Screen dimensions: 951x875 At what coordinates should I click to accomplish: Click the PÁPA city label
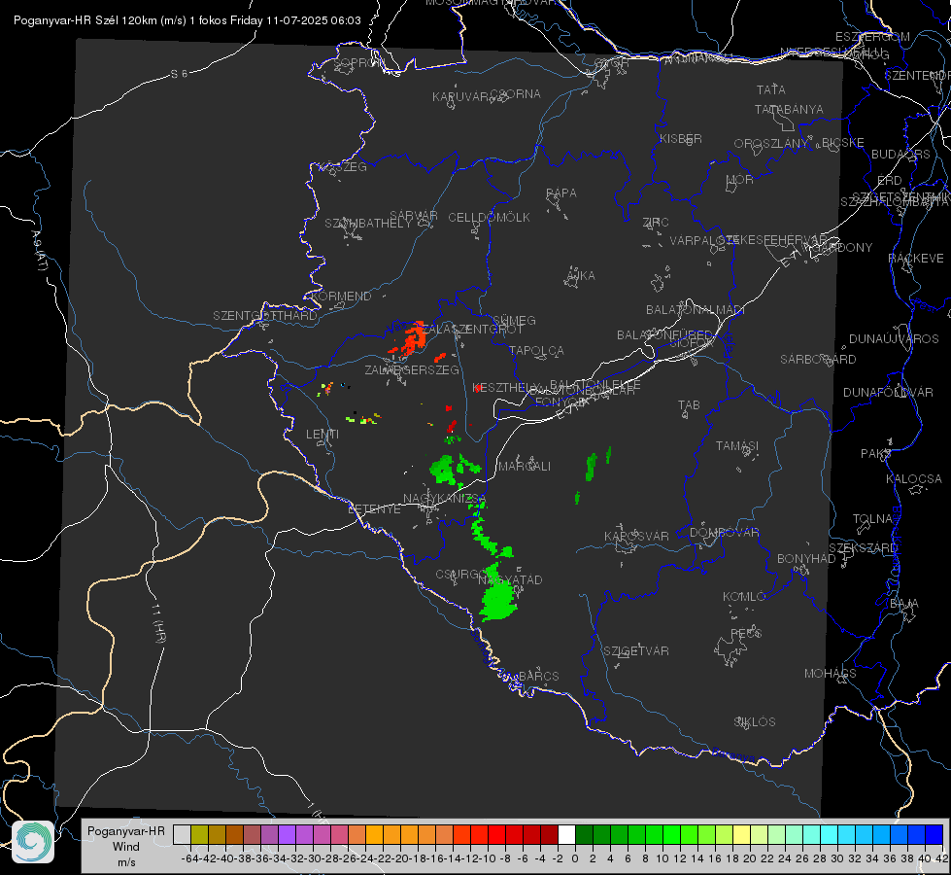click(x=561, y=193)
